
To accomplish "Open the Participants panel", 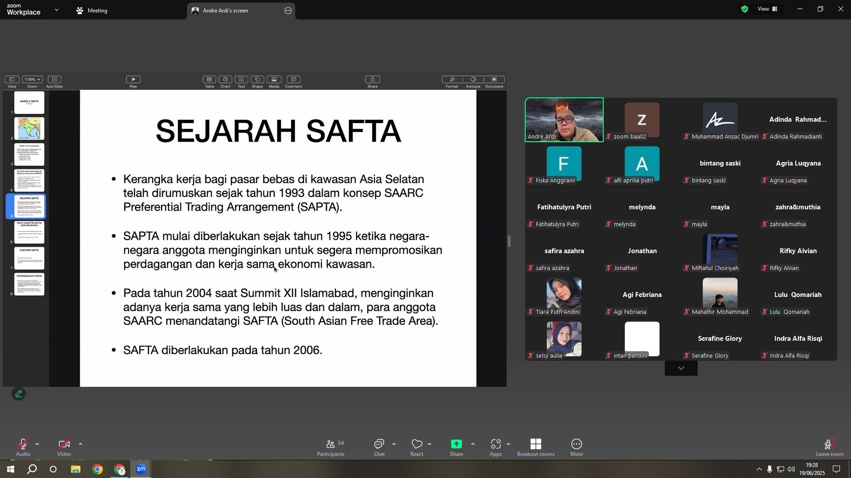I will click(331, 447).
